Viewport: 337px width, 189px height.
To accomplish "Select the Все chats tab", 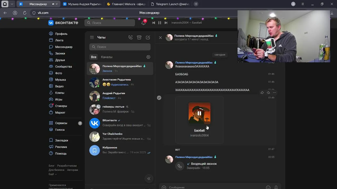I will point(94,57).
